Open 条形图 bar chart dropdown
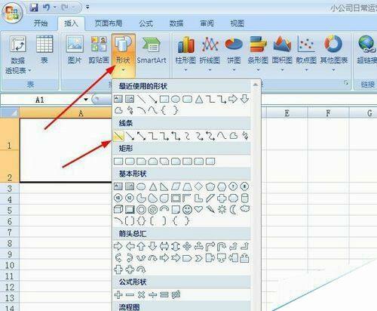377x311 pixels. 258,54
